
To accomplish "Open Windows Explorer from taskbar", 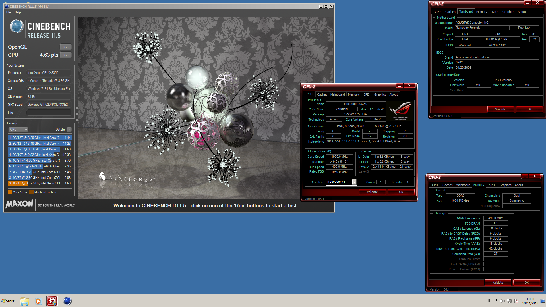I will coord(25,301).
